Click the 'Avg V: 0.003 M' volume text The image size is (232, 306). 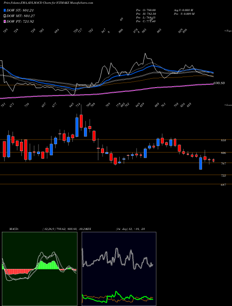click(184, 10)
